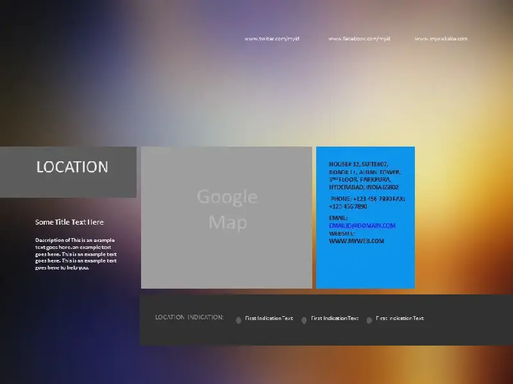
Task: Click the LOCATION INDICATION label
Action: (x=189, y=317)
